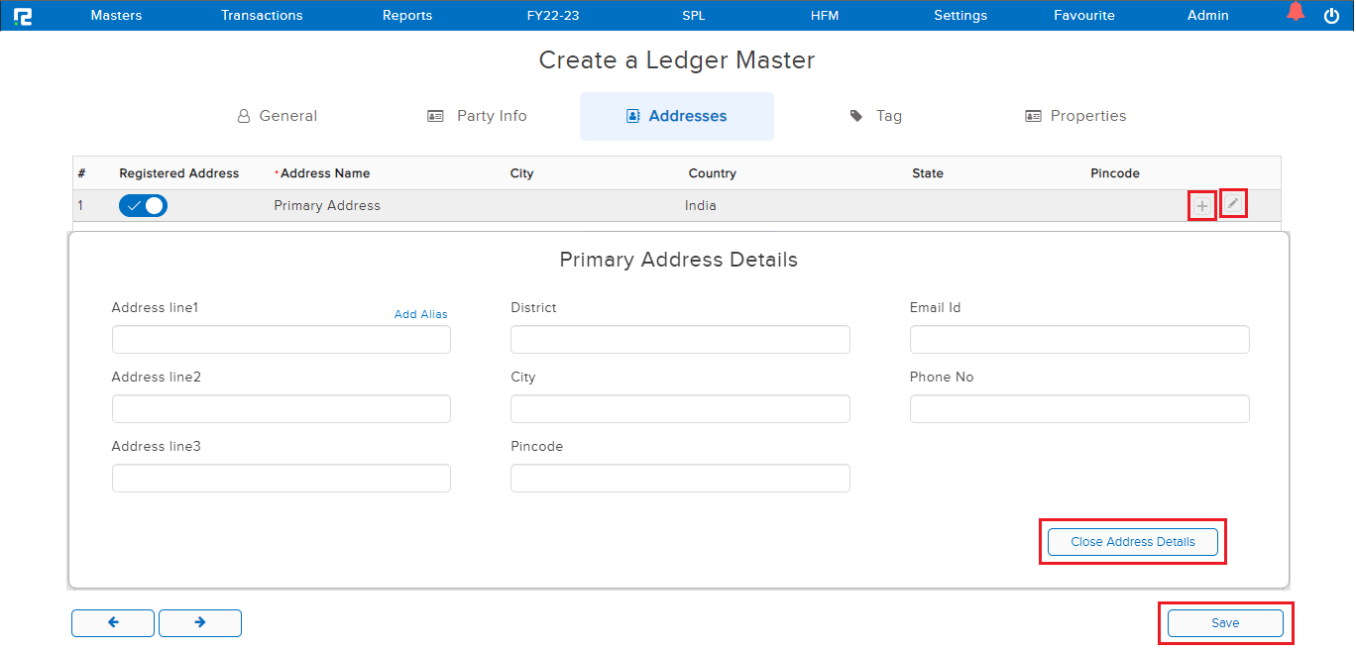The height and width of the screenshot is (652, 1356).
Task: Toggle the Registered Address switch off
Action: tap(143, 206)
